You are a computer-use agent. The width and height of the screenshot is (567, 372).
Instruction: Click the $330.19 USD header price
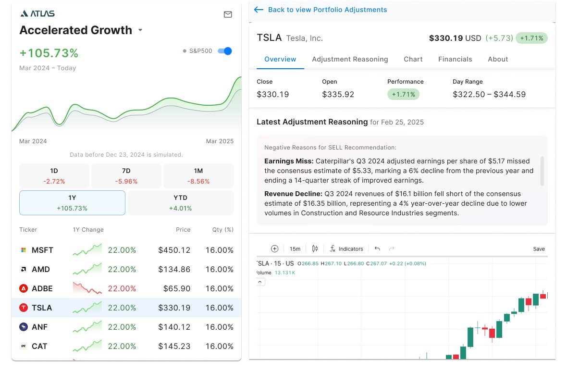click(x=455, y=38)
